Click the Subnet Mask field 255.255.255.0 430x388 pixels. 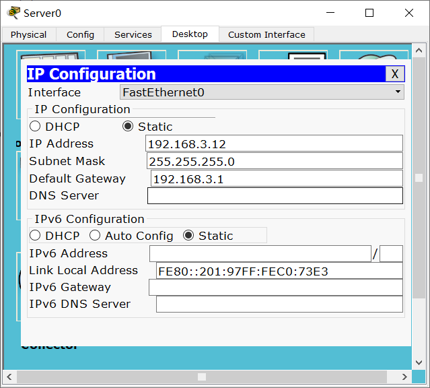click(x=275, y=161)
